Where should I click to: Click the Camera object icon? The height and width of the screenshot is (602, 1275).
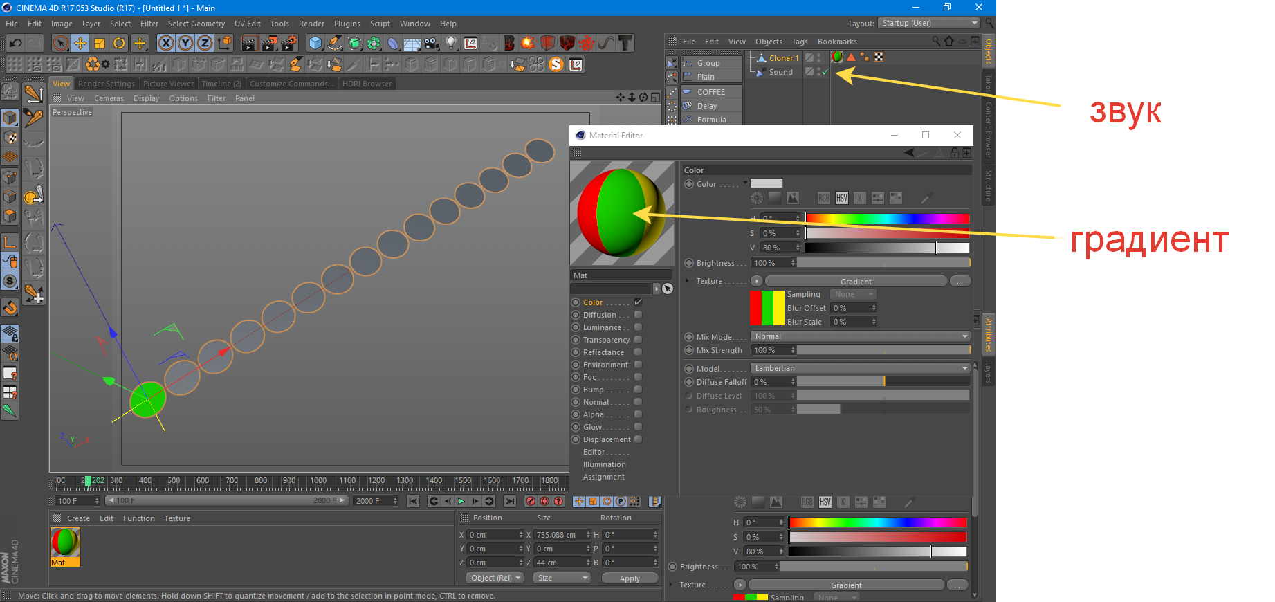point(432,43)
